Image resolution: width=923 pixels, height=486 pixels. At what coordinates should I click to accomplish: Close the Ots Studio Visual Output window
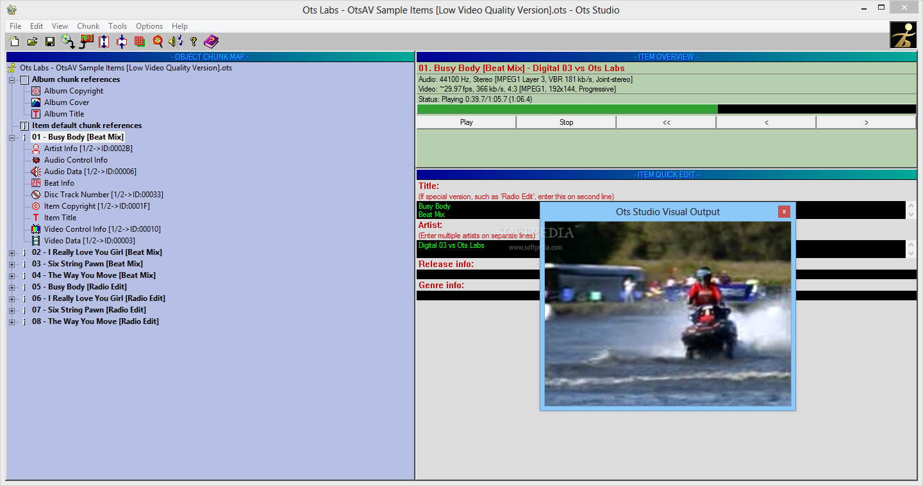(x=784, y=212)
